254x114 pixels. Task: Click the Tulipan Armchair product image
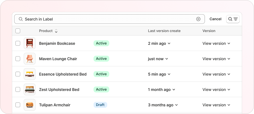click(x=30, y=105)
